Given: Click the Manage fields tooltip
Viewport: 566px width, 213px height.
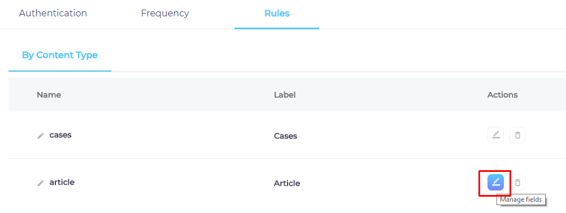Looking at the screenshot, I should click(521, 199).
